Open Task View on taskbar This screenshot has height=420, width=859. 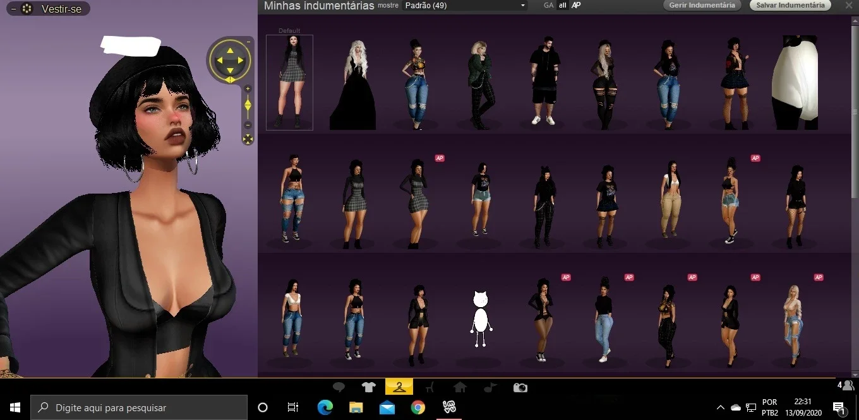click(293, 407)
